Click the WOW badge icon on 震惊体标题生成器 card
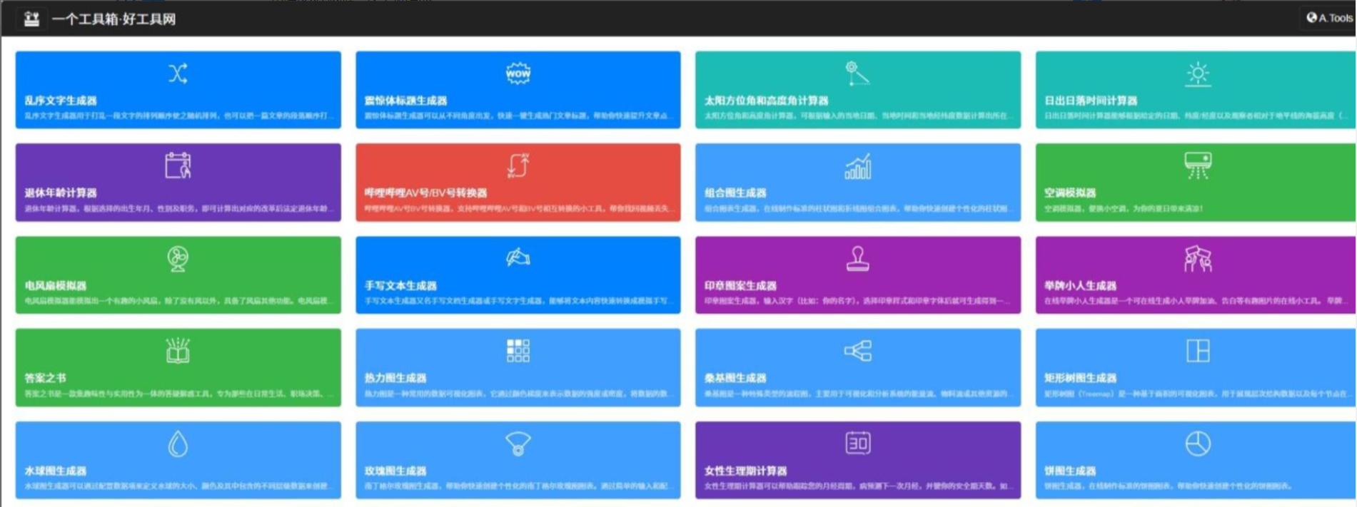Image resolution: width=1357 pixels, height=507 pixels. click(518, 73)
